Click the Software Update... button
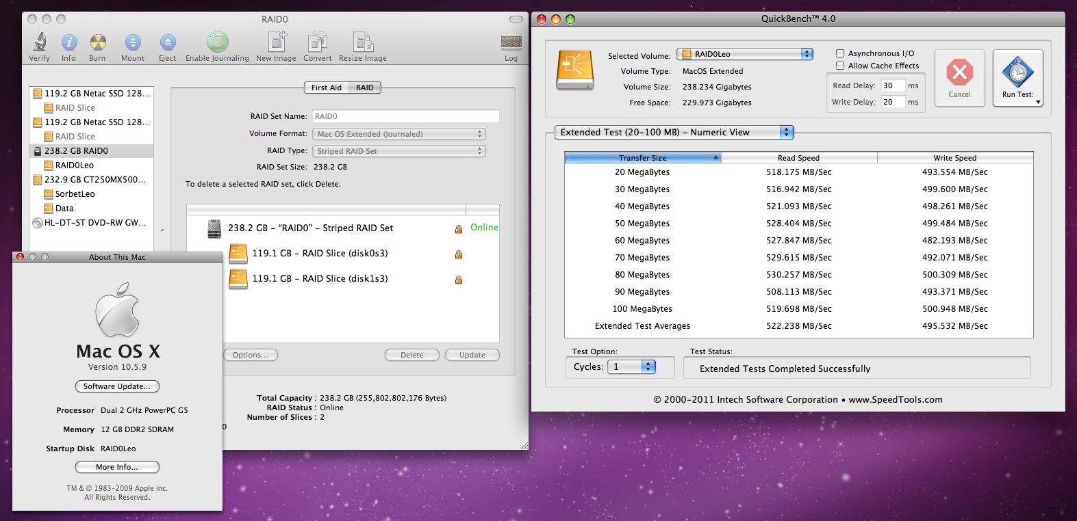 (117, 386)
